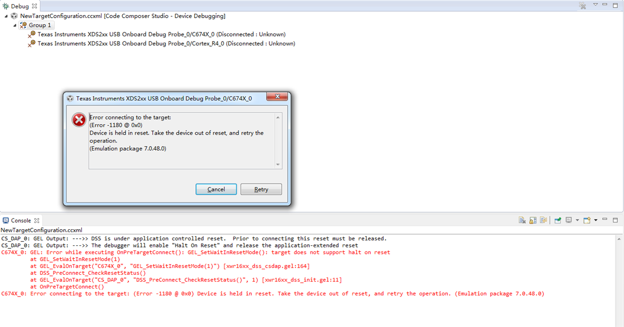Image resolution: width=624 pixels, height=327 pixels.
Task: Click the Cortex_R4_0 core icon
Action: click(32, 44)
